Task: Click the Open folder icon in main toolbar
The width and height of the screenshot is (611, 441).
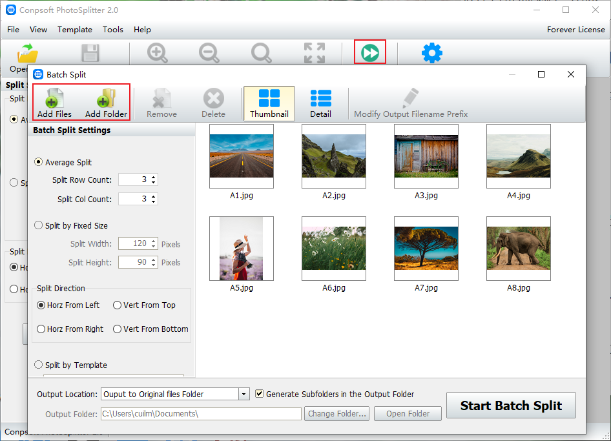Action: tap(27, 54)
